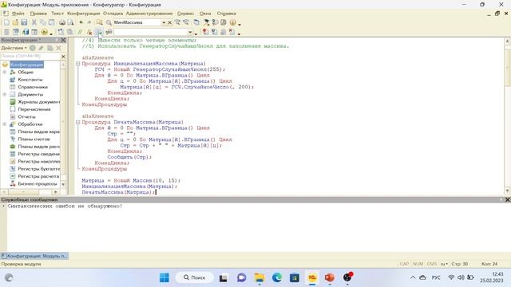Open the Администрирование menu
The height and width of the screenshot is (287, 511).
pos(149,14)
